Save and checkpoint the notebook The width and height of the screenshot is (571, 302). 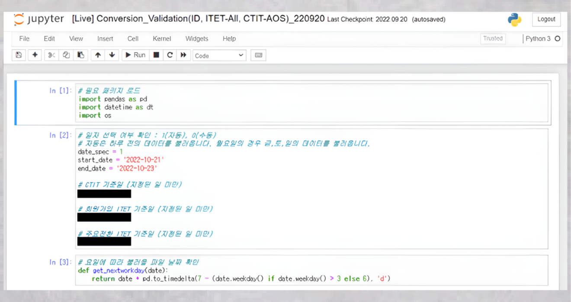pos(19,55)
